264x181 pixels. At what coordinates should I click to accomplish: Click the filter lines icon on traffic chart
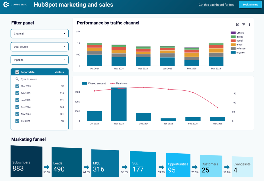(244, 25)
